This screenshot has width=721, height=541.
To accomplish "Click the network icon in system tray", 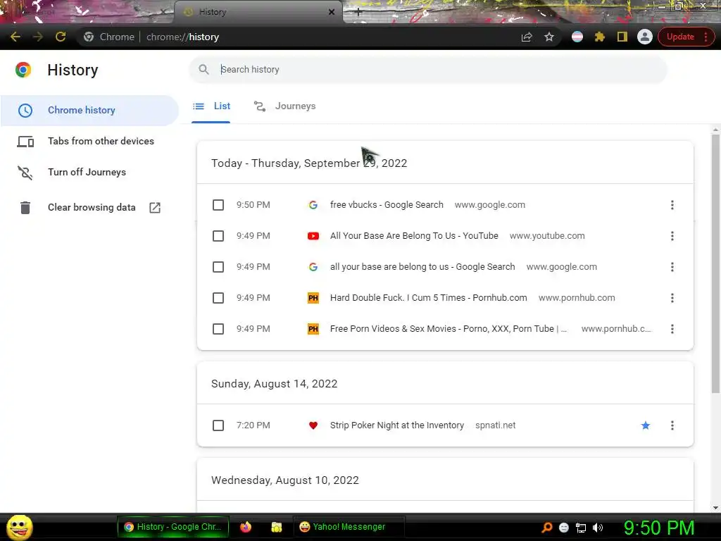I will (x=581, y=528).
